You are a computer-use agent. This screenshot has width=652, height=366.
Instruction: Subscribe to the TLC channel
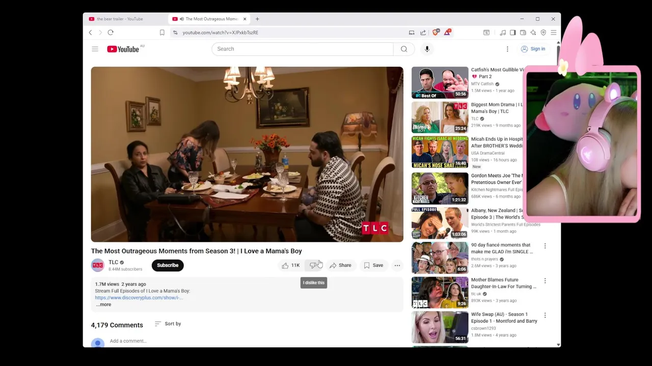[168, 265]
